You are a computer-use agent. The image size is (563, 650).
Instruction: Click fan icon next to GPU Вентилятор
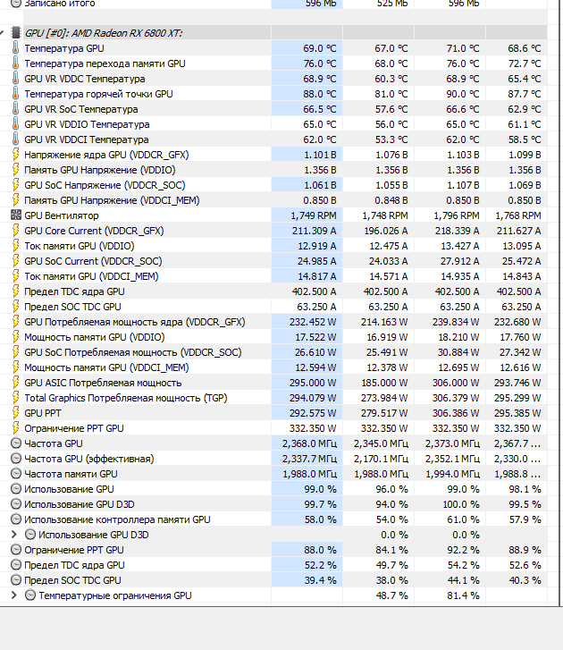click(x=16, y=215)
